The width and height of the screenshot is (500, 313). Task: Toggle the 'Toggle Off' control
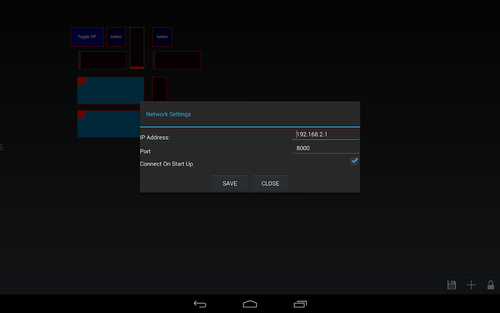click(x=87, y=37)
